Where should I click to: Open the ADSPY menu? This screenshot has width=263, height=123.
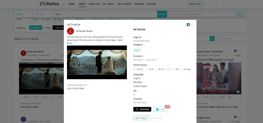tap(82, 4)
